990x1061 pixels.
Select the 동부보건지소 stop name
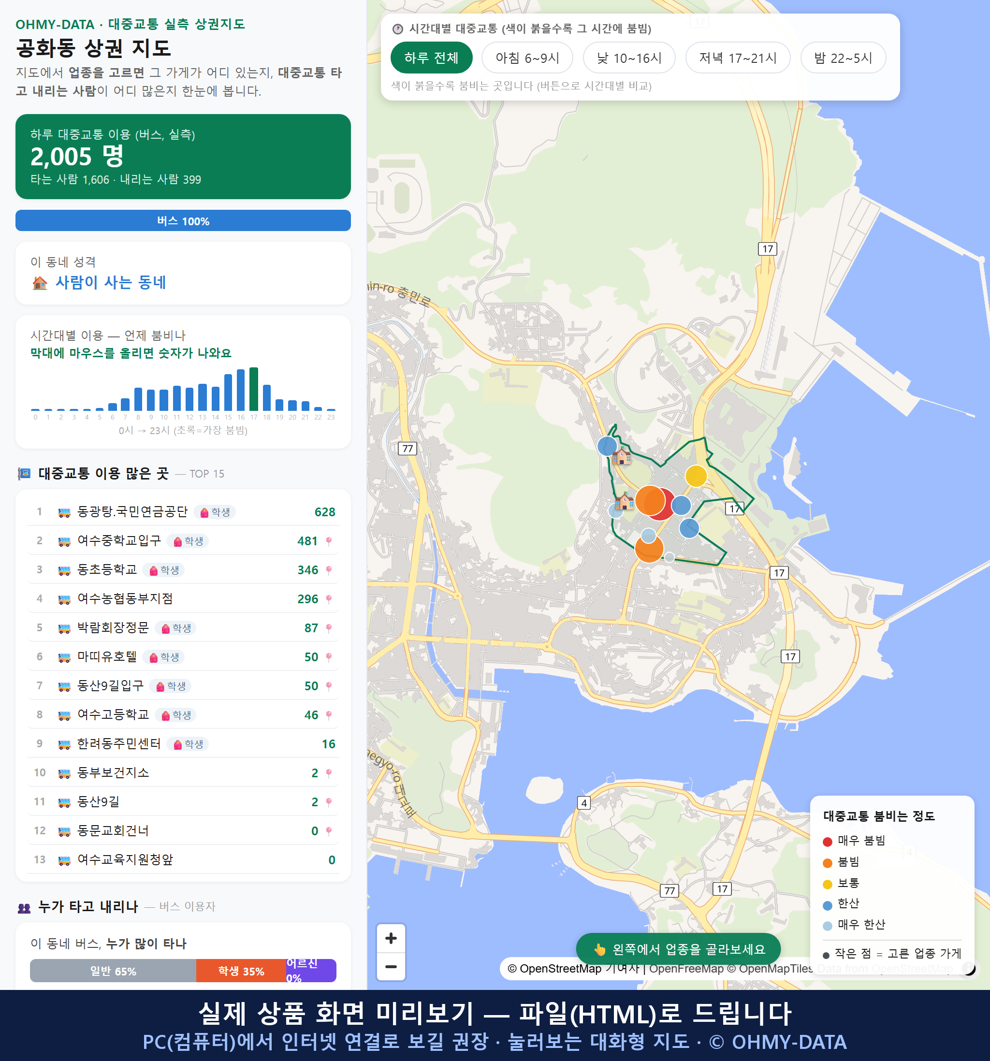(x=113, y=773)
